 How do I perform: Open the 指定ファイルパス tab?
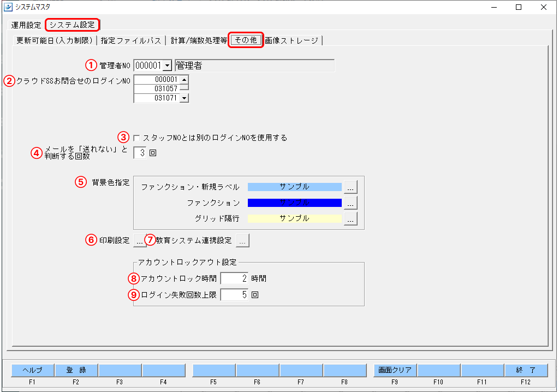click(131, 40)
